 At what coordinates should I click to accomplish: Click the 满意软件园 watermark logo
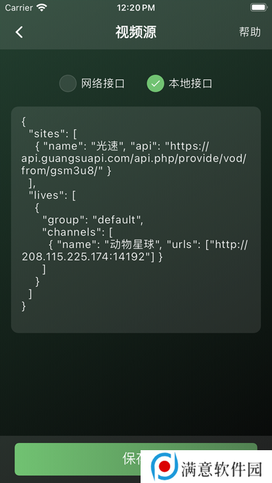[x=206, y=467]
